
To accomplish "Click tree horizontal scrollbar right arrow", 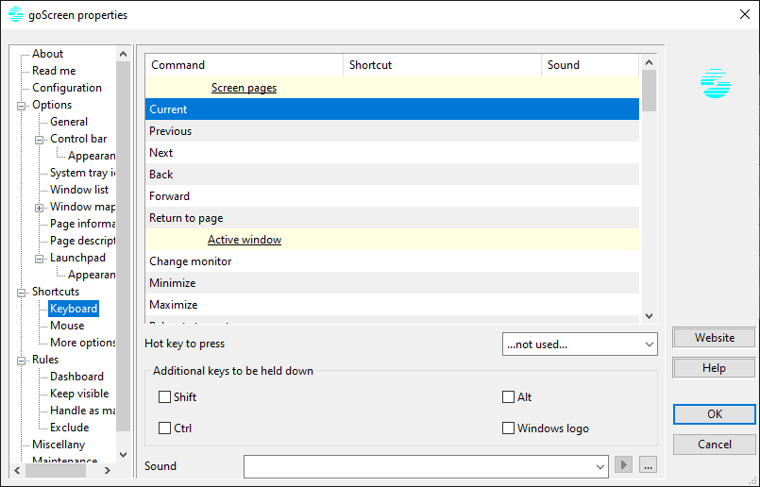I will 108,470.
